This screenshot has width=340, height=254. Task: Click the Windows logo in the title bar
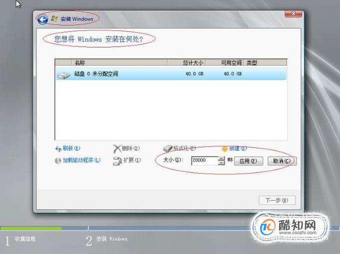[54, 19]
